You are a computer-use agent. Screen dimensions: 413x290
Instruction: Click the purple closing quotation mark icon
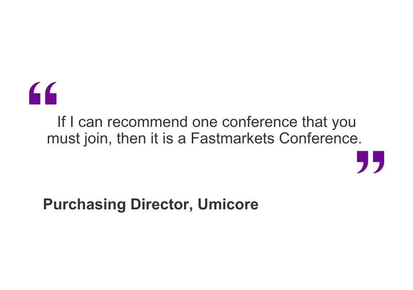pyautogui.click(x=370, y=162)
